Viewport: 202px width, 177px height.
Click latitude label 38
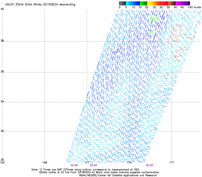[x=2, y=41]
